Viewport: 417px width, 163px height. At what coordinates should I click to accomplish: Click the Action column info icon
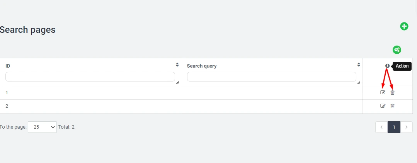coord(387,66)
